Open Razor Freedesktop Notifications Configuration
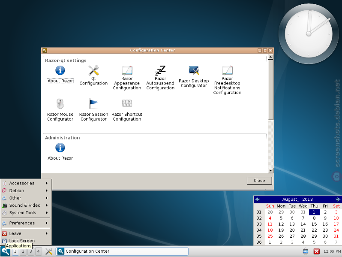 (227, 80)
